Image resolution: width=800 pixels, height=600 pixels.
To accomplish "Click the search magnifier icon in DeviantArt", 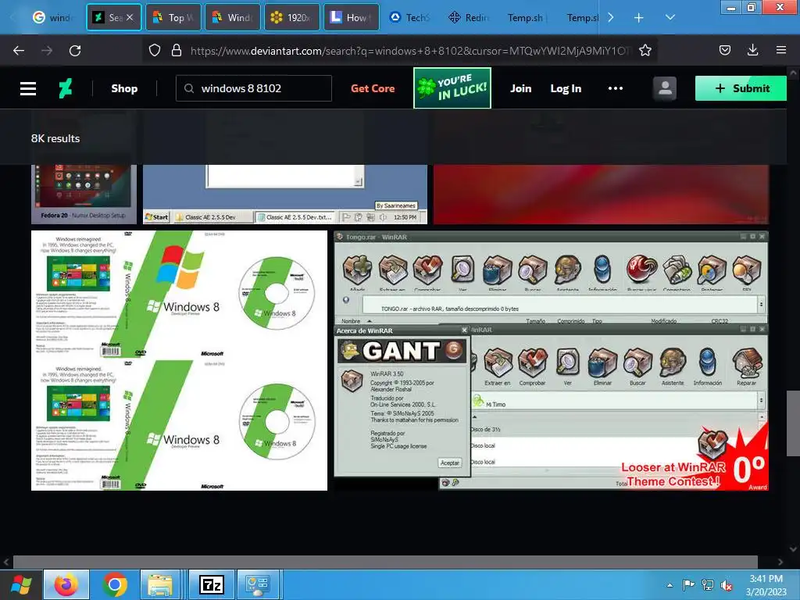I will pyautogui.click(x=189, y=88).
